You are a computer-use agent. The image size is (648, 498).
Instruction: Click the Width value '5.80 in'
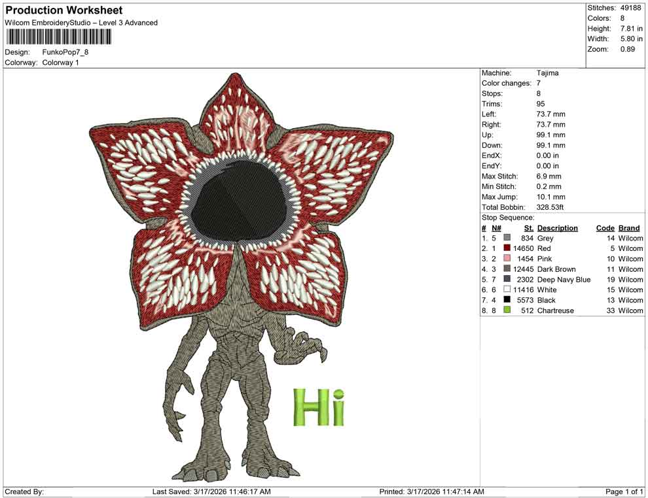(631, 39)
